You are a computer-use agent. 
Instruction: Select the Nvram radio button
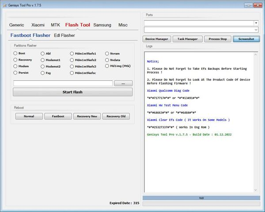click(107, 53)
